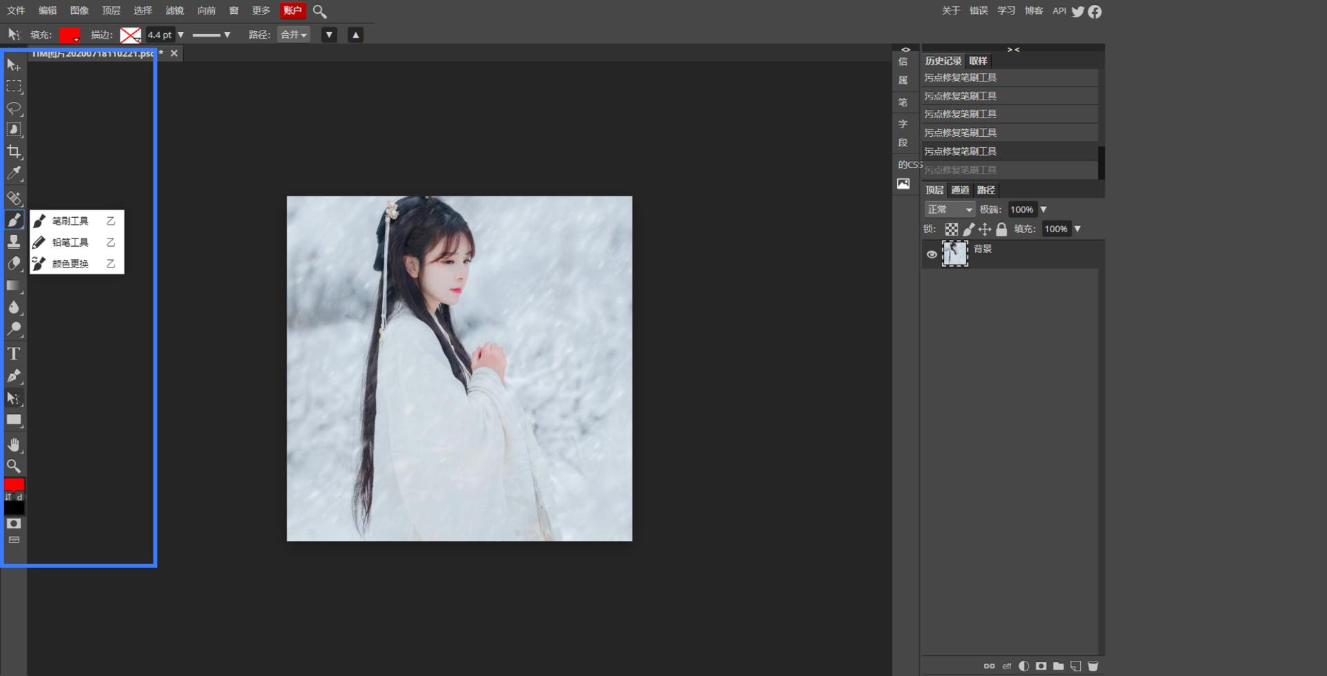Click the red 账户 button
Screen dimensions: 1327x676
pyautogui.click(x=292, y=10)
